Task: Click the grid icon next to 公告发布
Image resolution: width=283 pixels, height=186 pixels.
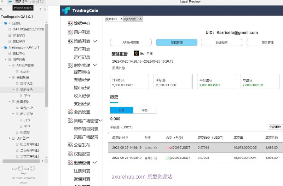Action: 70,145
